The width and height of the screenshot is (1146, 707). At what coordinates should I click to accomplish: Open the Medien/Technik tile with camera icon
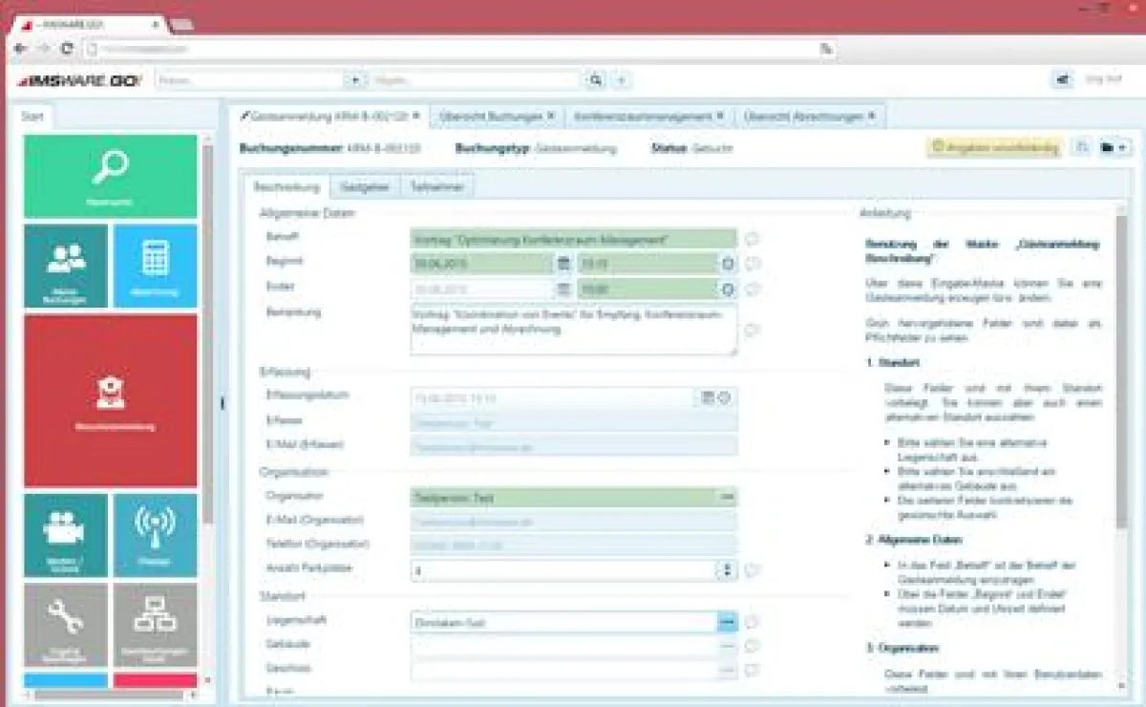pos(64,535)
